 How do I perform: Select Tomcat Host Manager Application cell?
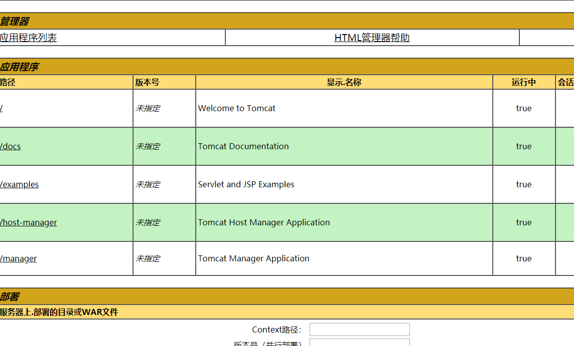pyautogui.click(x=344, y=222)
